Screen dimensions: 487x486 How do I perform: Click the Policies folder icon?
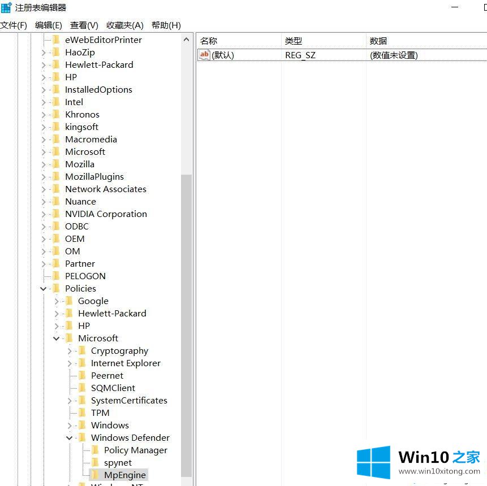[56, 288]
